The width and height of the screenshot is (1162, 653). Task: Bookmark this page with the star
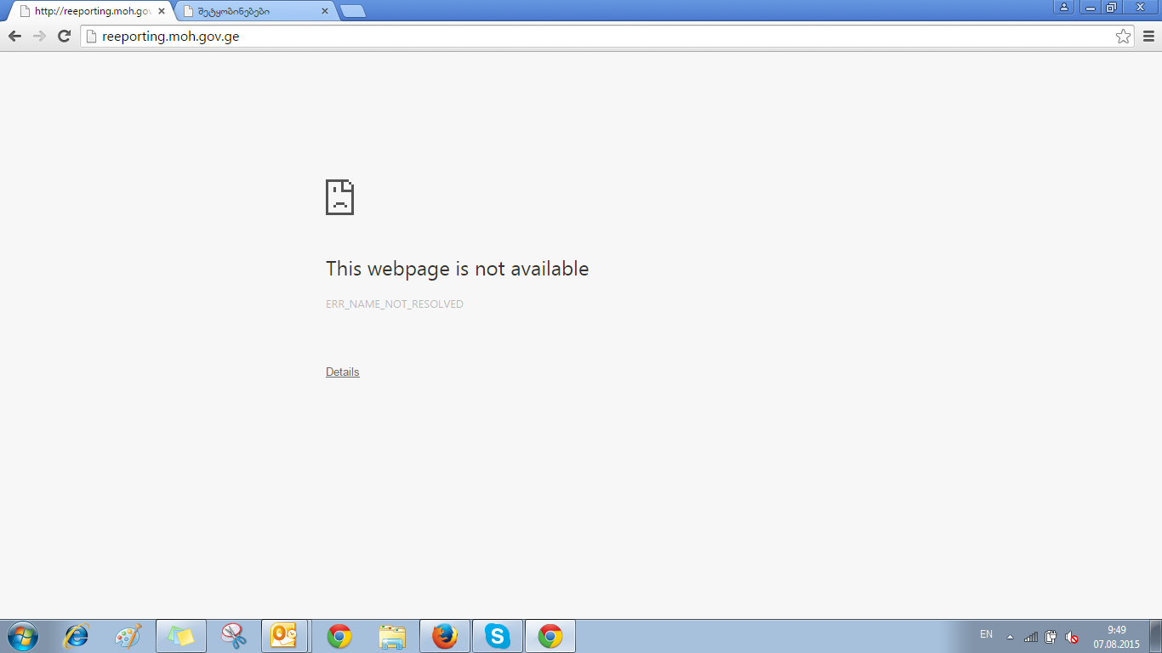coord(1123,36)
